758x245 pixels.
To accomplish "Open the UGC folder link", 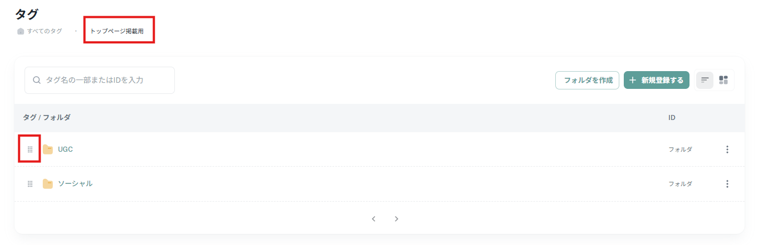I will pyautogui.click(x=65, y=149).
